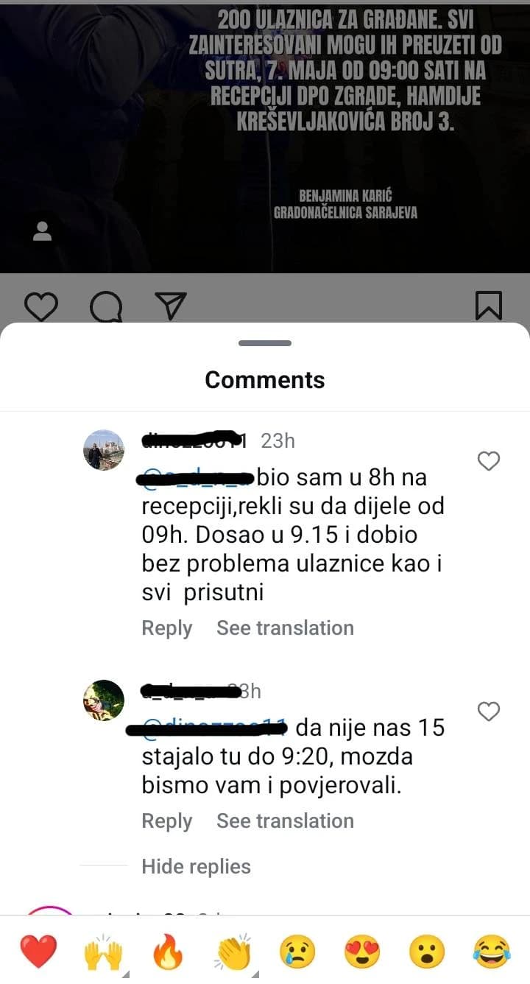The width and height of the screenshot is (530, 984).
Task: Open the post comment bubble icon
Action: point(106,306)
